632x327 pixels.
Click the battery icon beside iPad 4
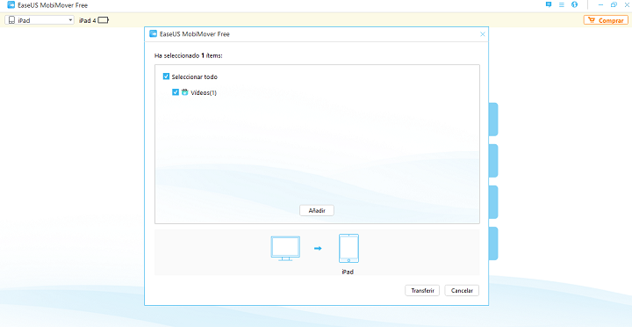104,20
